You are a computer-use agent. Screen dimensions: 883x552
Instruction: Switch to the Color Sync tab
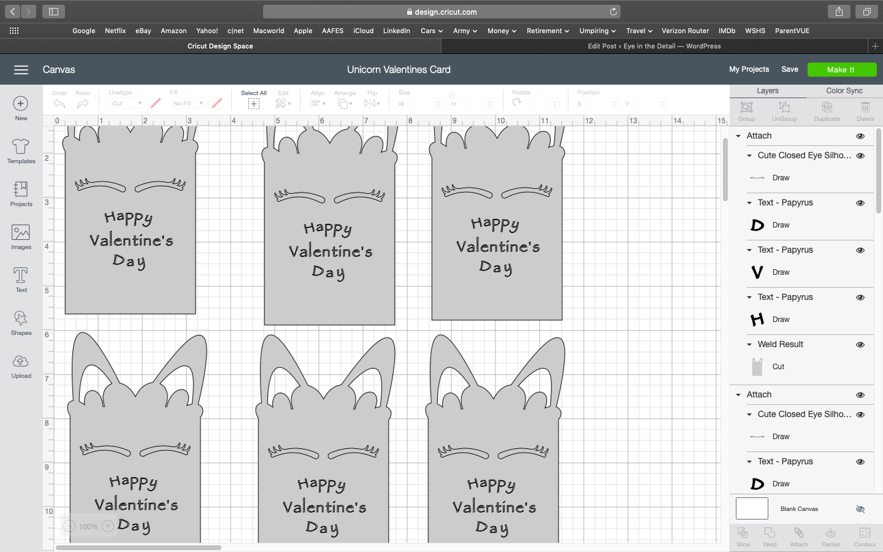tap(844, 91)
